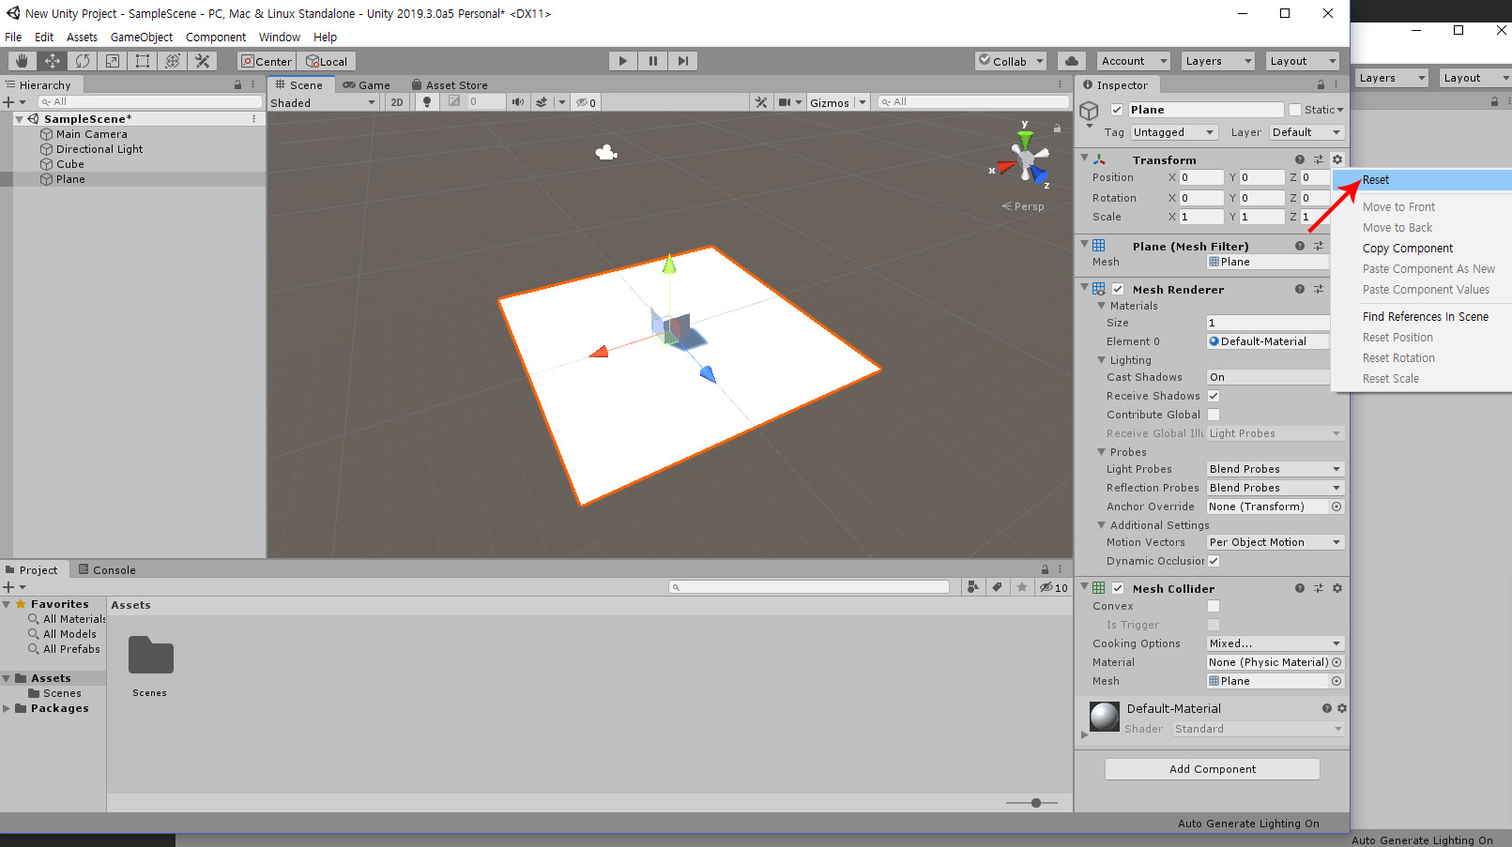1512x847 pixels.
Task: Open Cooking Options dropdown
Action: click(x=1275, y=643)
